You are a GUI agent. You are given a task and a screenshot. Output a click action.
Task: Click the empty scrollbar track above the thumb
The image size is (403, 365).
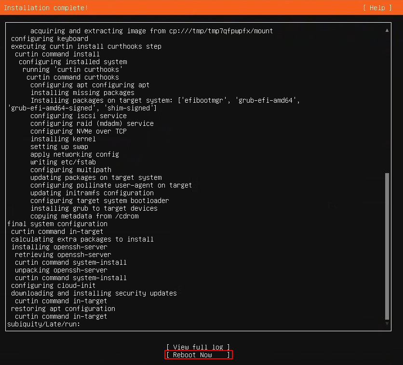387,103
